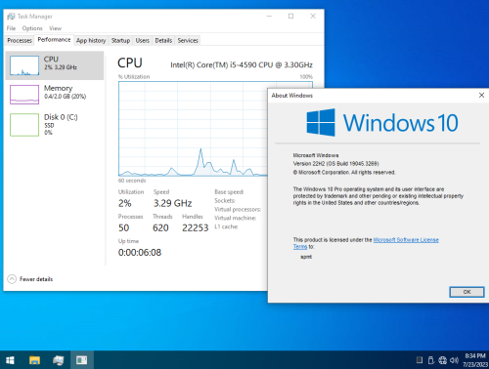The height and width of the screenshot is (369, 489).
Task: Collapse Task Manager with Fewer details arrow
Action: click(12, 279)
